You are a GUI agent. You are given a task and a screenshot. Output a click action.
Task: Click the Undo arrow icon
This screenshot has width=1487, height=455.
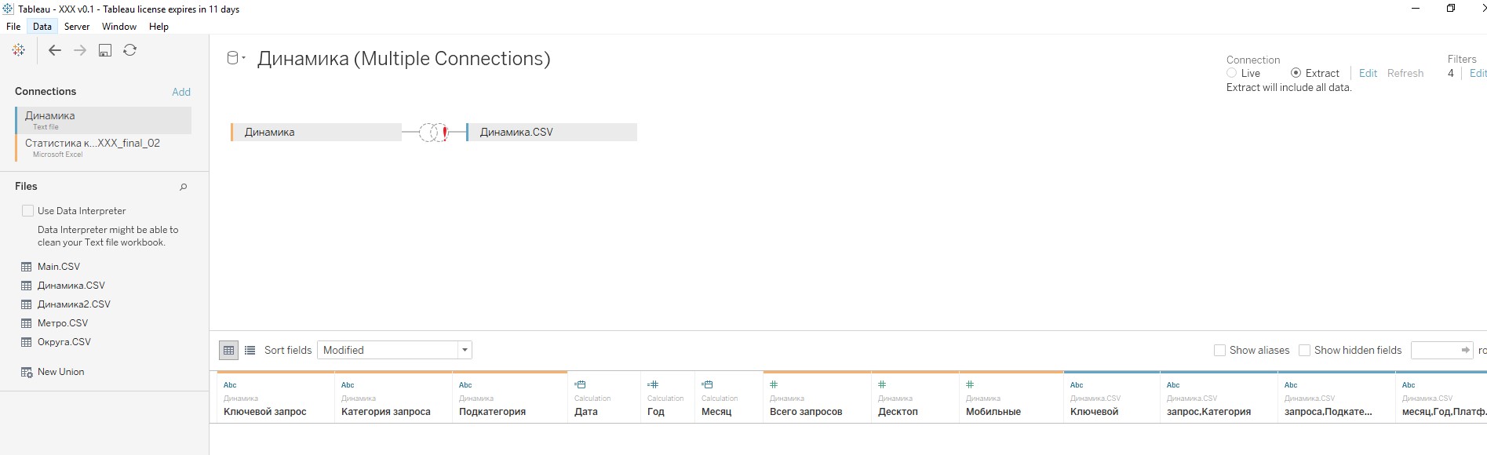[54, 49]
